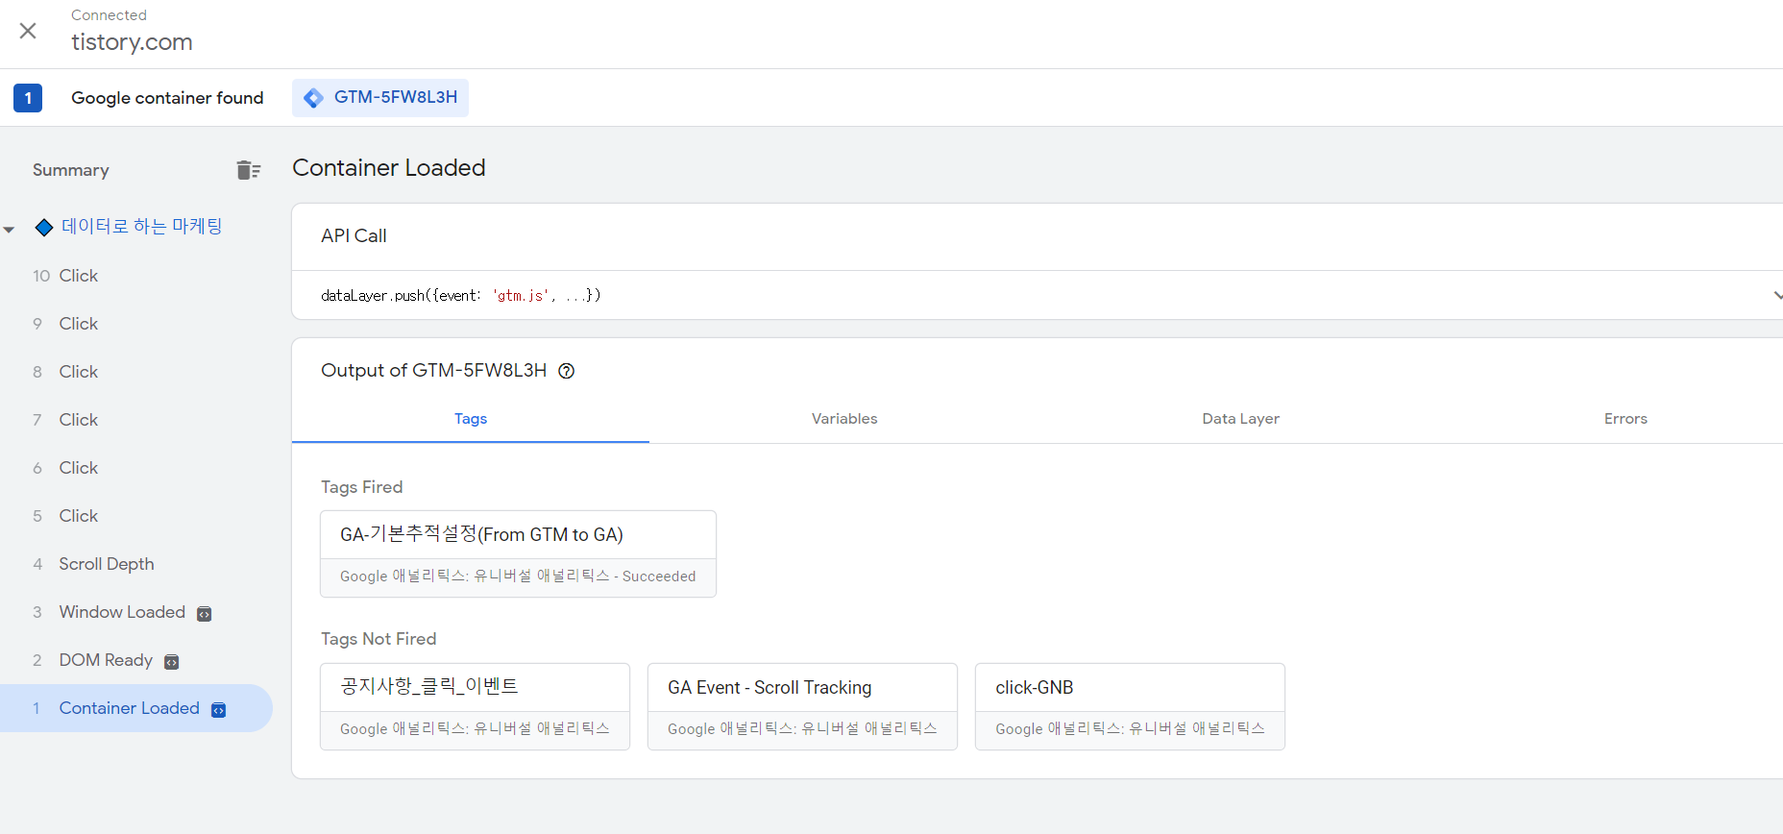This screenshot has width=1783, height=834.
Task: Open the click-GNB tag card
Action: pos(1130,706)
